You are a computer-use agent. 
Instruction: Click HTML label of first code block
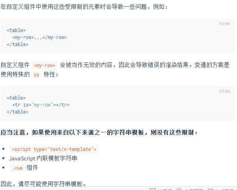coord(225,24)
